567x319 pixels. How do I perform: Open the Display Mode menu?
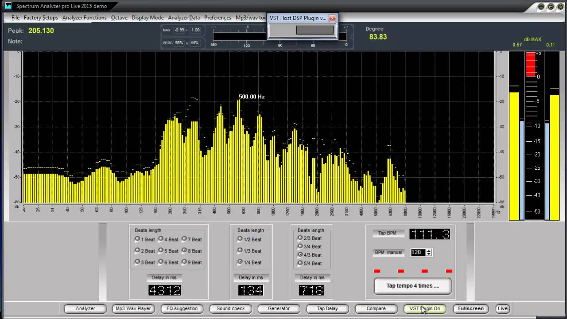tap(148, 18)
